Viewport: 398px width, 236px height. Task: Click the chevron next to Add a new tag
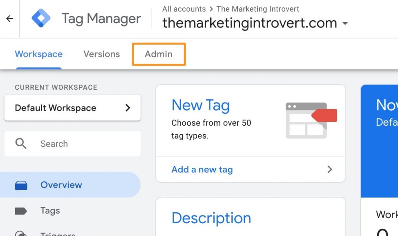pos(330,169)
